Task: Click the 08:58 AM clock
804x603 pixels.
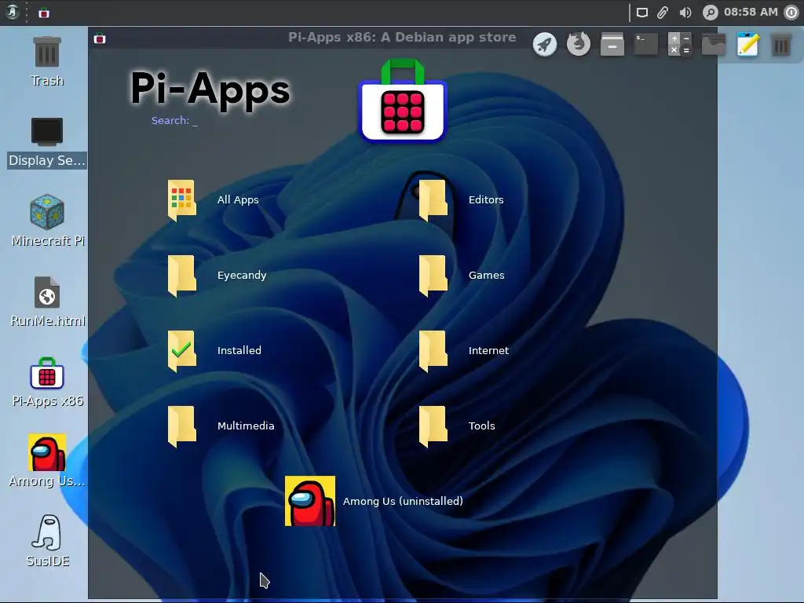Action: click(751, 12)
